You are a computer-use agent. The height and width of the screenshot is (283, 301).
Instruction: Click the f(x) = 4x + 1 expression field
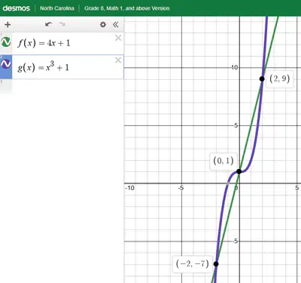[68, 43]
